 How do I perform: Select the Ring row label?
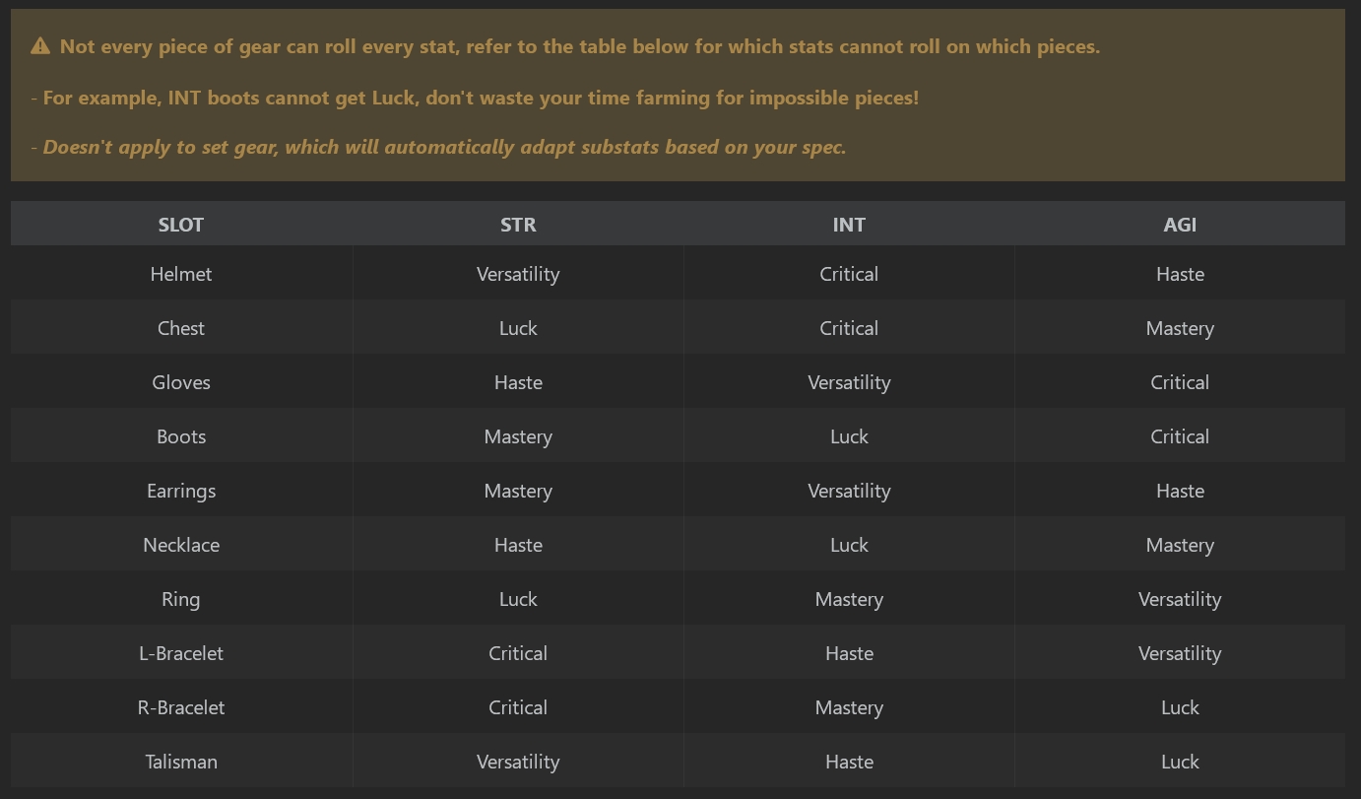click(x=181, y=599)
